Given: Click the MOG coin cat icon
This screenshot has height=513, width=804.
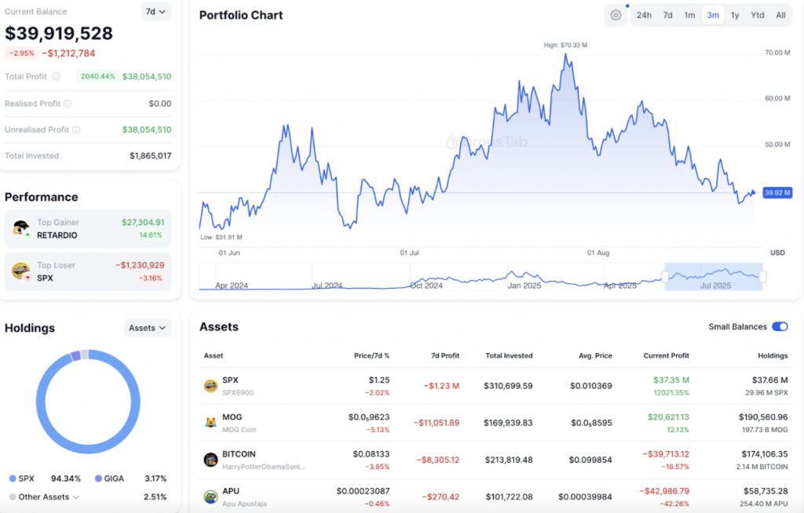Looking at the screenshot, I should click(x=210, y=423).
